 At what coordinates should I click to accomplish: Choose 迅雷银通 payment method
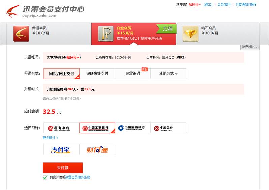133,74
